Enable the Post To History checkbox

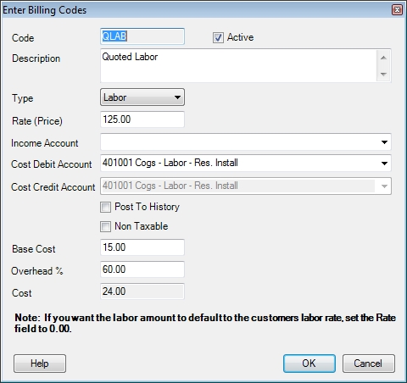105,207
